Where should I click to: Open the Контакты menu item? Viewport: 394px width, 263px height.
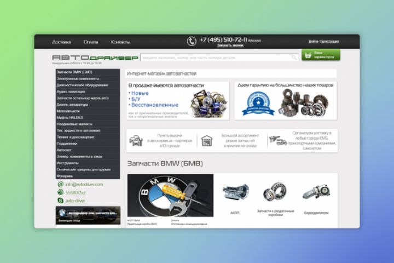tap(120, 42)
